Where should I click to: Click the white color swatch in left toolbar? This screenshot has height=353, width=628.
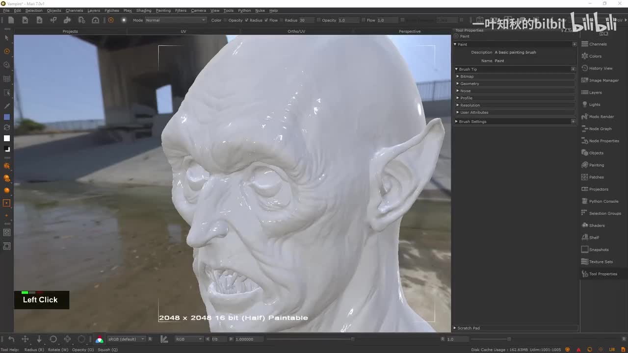pyautogui.click(x=6, y=138)
